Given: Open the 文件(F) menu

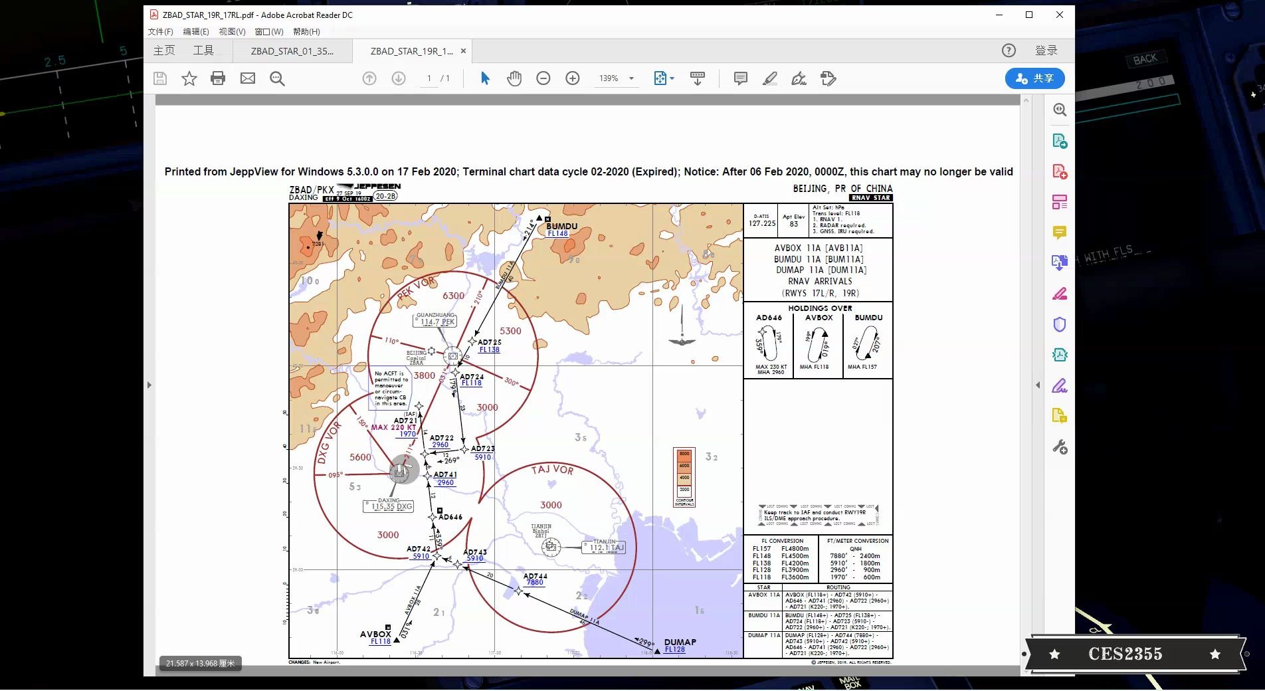Looking at the screenshot, I should [160, 31].
